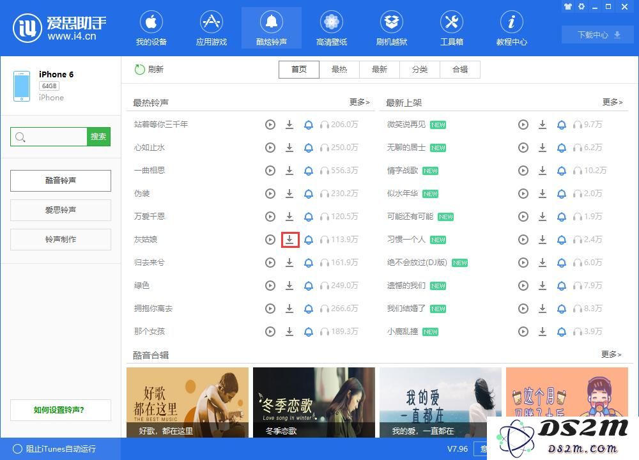Play the 绿色 ringtone
The image size is (639, 460).
[x=270, y=286]
